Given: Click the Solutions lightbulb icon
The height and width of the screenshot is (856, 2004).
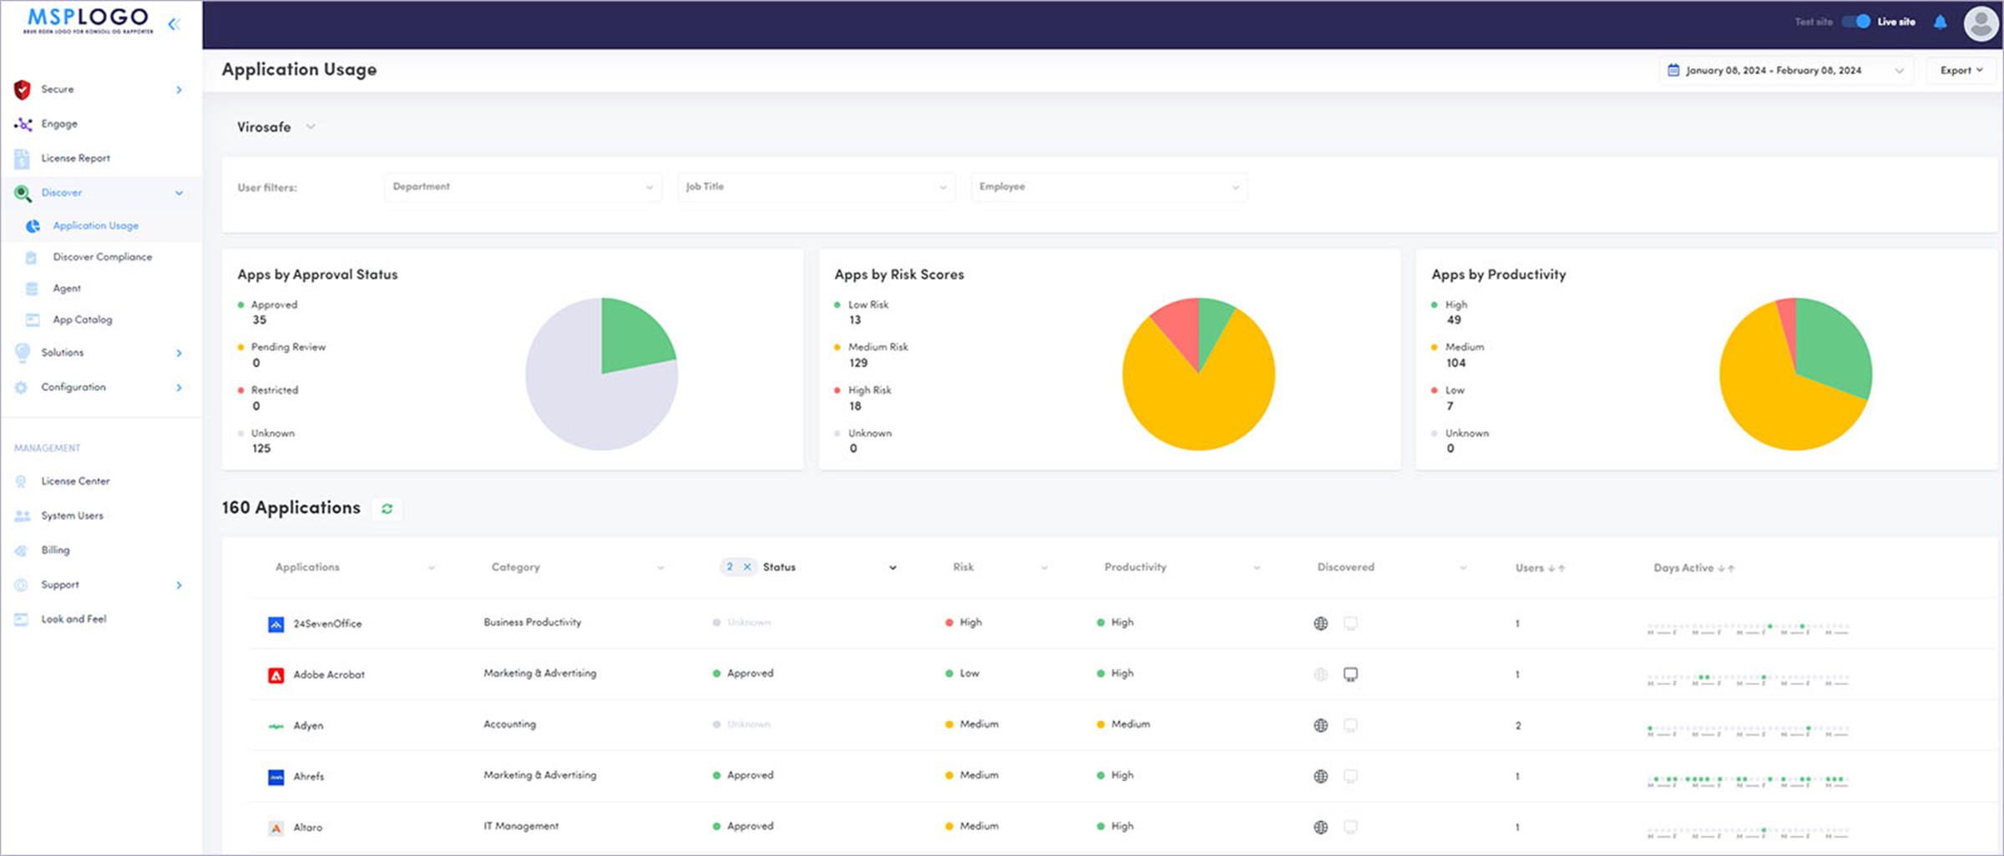Looking at the screenshot, I should point(23,353).
